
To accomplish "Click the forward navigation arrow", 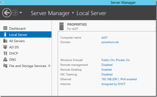I will [15, 13].
